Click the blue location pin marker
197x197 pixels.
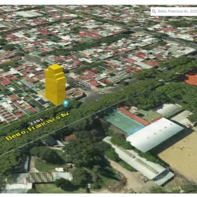(x=66, y=103)
